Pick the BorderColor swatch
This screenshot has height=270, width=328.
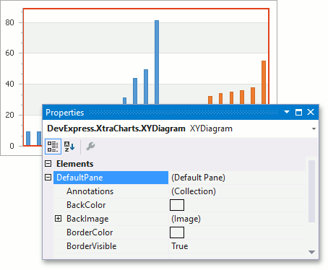177,232
